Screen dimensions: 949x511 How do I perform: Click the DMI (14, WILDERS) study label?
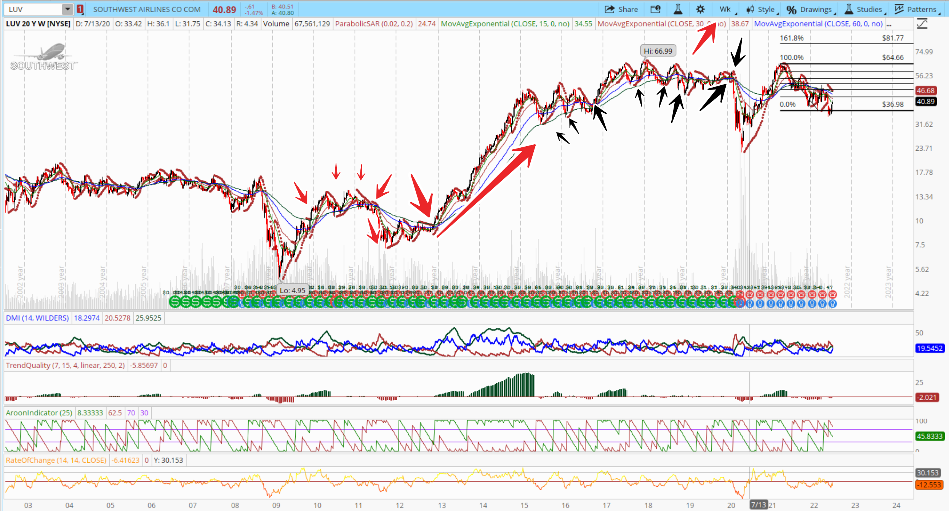coord(37,318)
